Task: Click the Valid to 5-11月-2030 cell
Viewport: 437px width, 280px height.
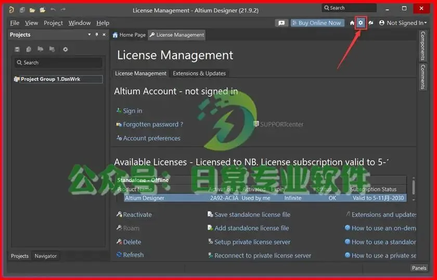Action: (x=378, y=198)
